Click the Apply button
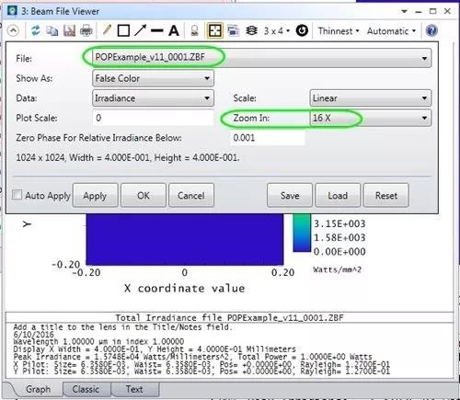The height and width of the screenshot is (400, 460). (x=95, y=196)
